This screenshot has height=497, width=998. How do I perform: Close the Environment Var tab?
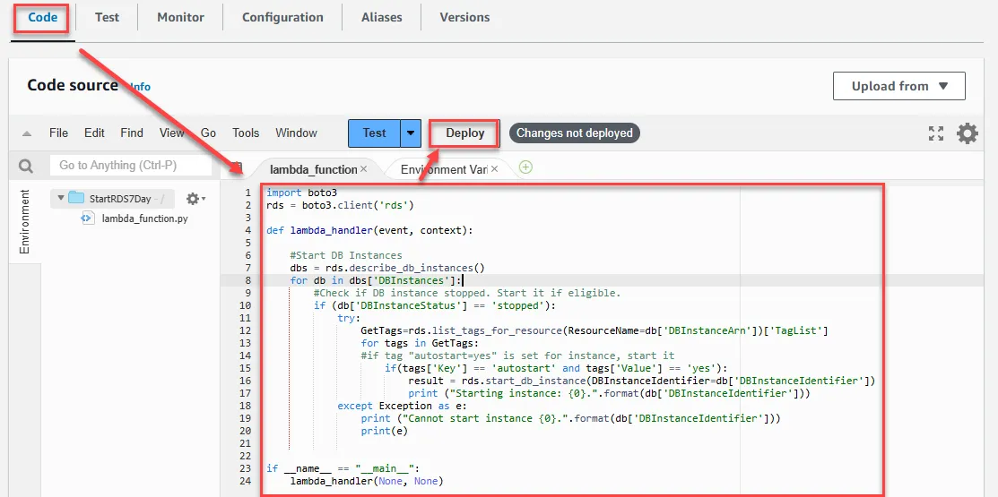click(494, 169)
